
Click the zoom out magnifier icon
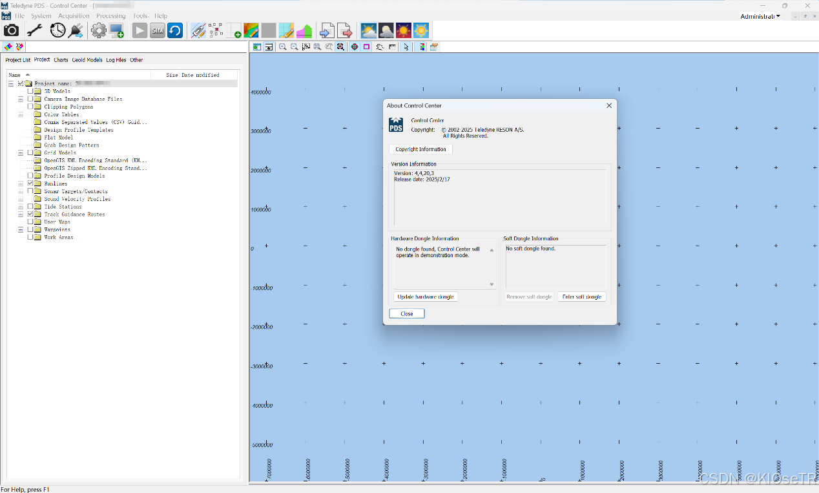pyautogui.click(x=295, y=47)
